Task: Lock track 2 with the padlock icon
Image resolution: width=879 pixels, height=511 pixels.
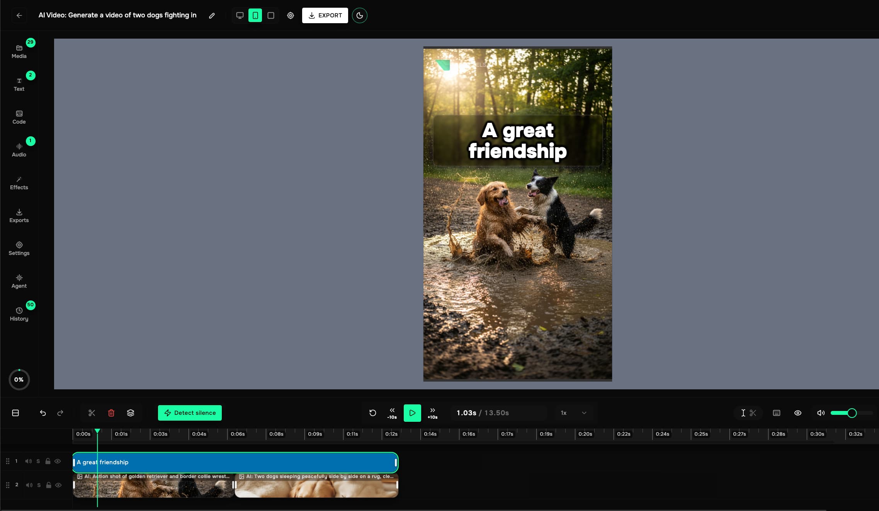Action: pos(49,485)
